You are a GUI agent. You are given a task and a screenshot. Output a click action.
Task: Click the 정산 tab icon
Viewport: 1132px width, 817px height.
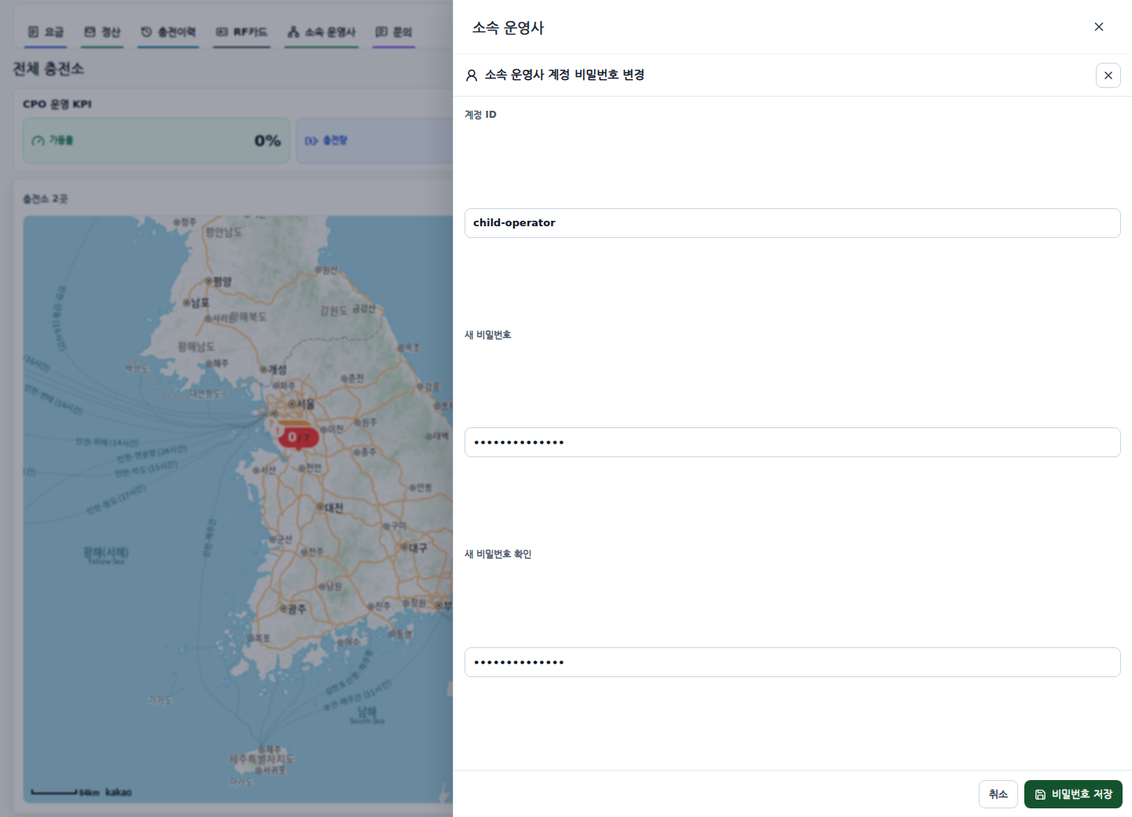pos(90,32)
